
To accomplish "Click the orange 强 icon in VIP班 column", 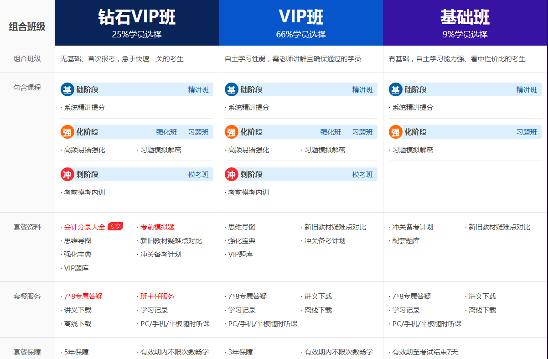I will tap(231, 132).
